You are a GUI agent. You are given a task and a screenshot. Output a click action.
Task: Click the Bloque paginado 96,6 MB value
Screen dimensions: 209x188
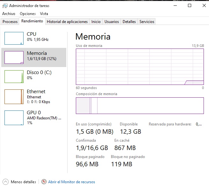87,164
